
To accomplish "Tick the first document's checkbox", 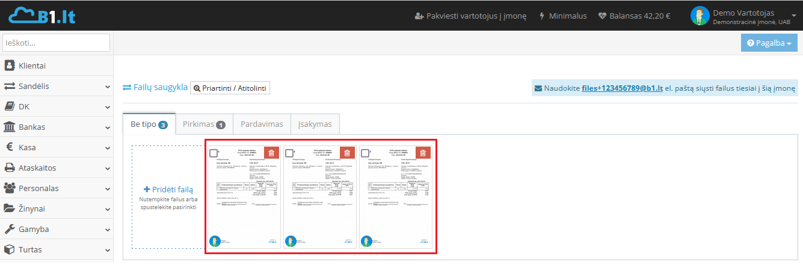I will pos(214,153).
